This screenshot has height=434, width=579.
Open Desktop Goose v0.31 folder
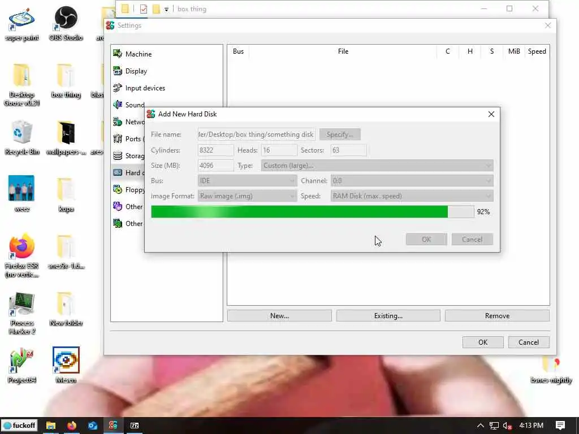pyautogui.click(x=22, y=85)
